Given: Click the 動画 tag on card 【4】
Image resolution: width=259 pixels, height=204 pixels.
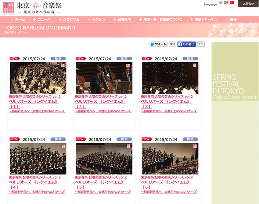Looking at the screenshot, I should (x=58, y=139).
